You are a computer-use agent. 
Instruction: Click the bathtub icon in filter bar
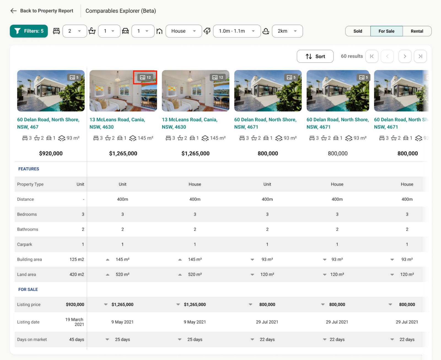click(x=92, y=31)
